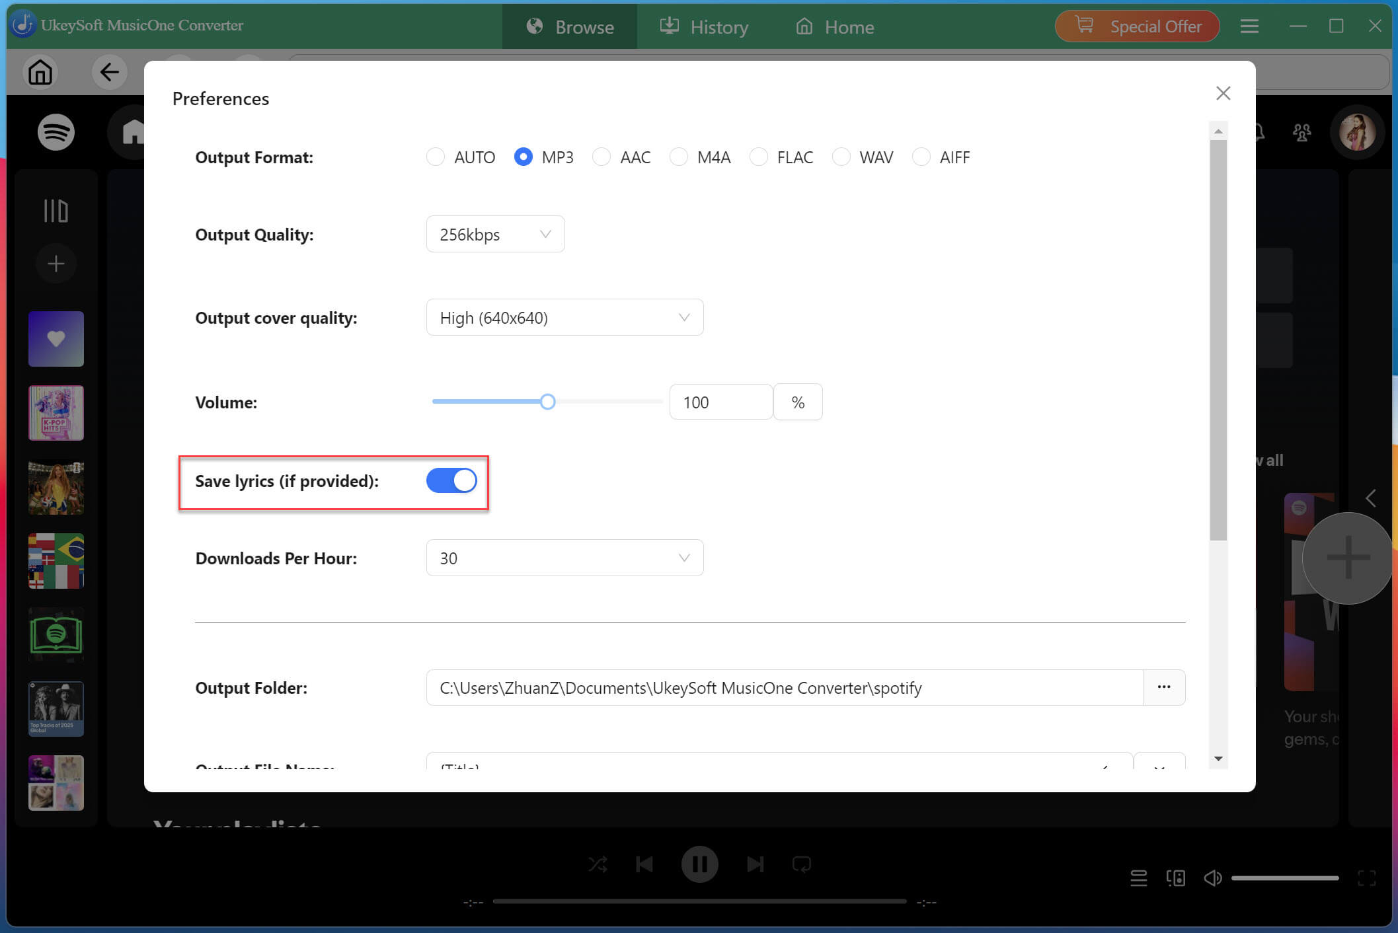Toggle Save lyrics switch off
Screen dimensions: 1398x933
[451, 480]
